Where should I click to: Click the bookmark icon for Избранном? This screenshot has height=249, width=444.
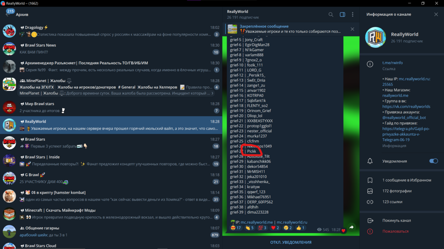[370, 180]
